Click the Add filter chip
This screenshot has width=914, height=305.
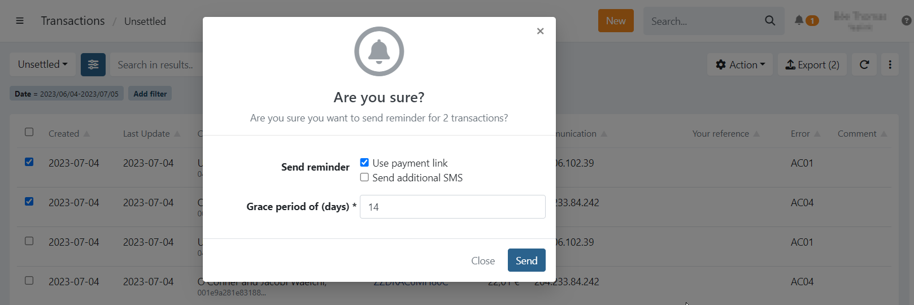[150, 94]
